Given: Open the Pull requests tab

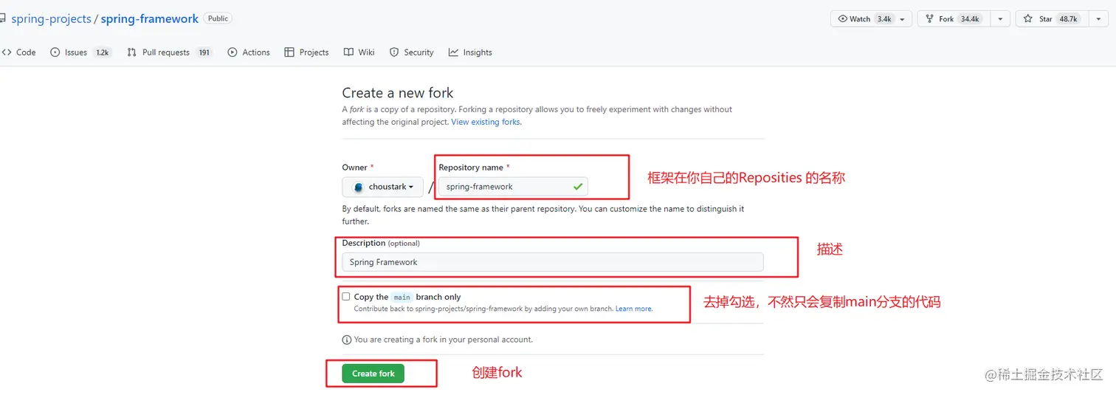Looking at the screenshot, I should click(x=169, y=52).
